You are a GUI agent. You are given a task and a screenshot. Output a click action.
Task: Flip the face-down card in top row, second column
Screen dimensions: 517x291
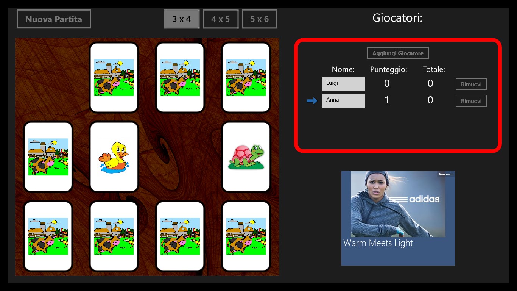pyautogui.click(x=114, y=77)
